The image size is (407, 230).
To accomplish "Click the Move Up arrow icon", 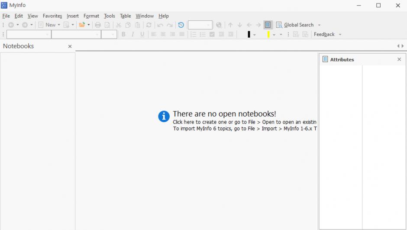I will [230, 25].
